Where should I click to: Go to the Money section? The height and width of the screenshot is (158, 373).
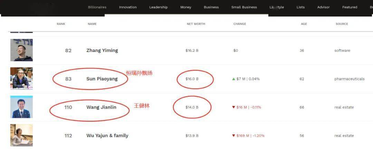point(185,7)
